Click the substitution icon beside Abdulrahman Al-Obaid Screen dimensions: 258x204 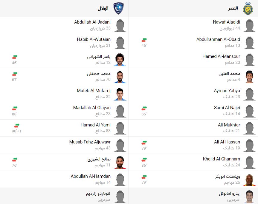point(144,40)
